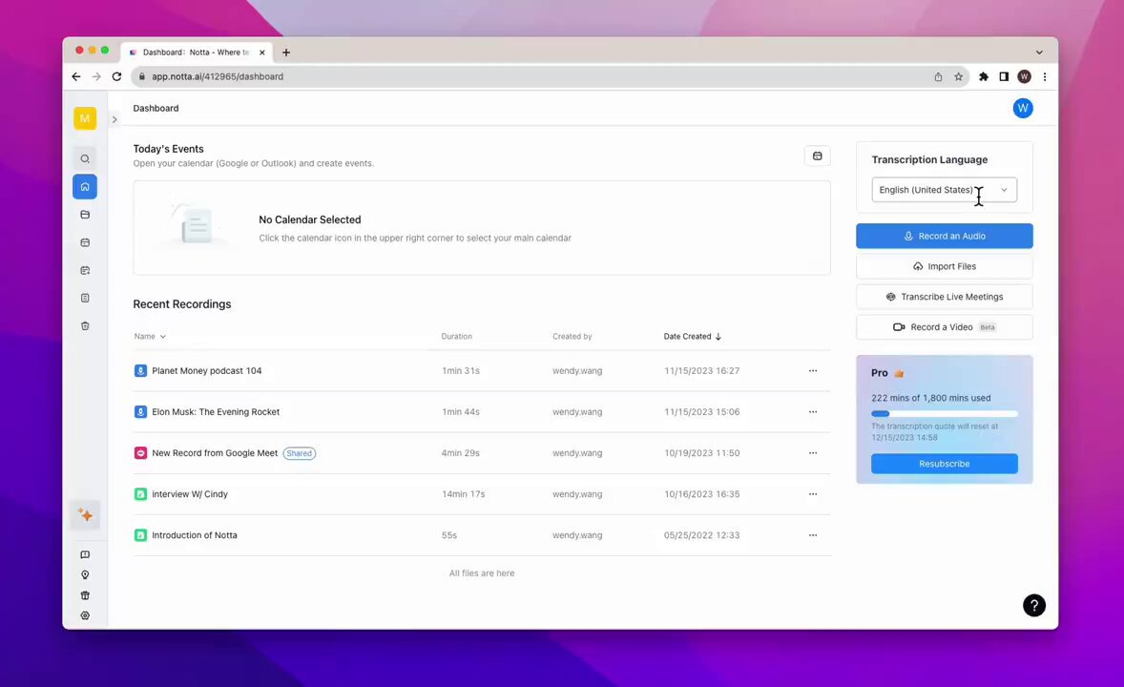Open the sparkle AI assistant icon
This screenshot has width=1124, height=687.
point(85,515)
